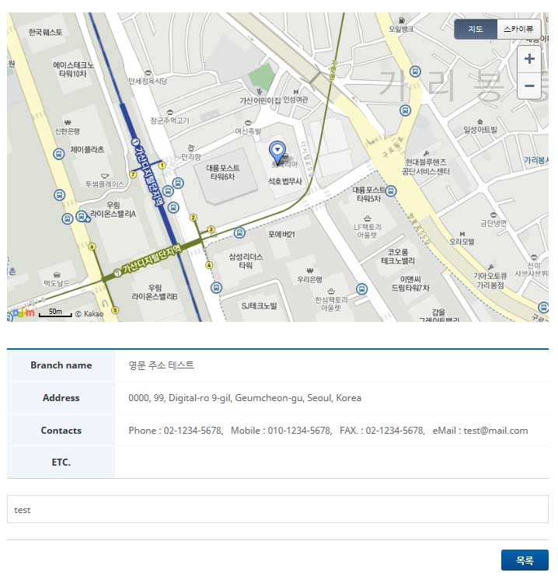The height and width of the screenshot is (576, 558).
Task: Click bus stop icon right of 한섬팩토리아울렛
Action: 362,289
